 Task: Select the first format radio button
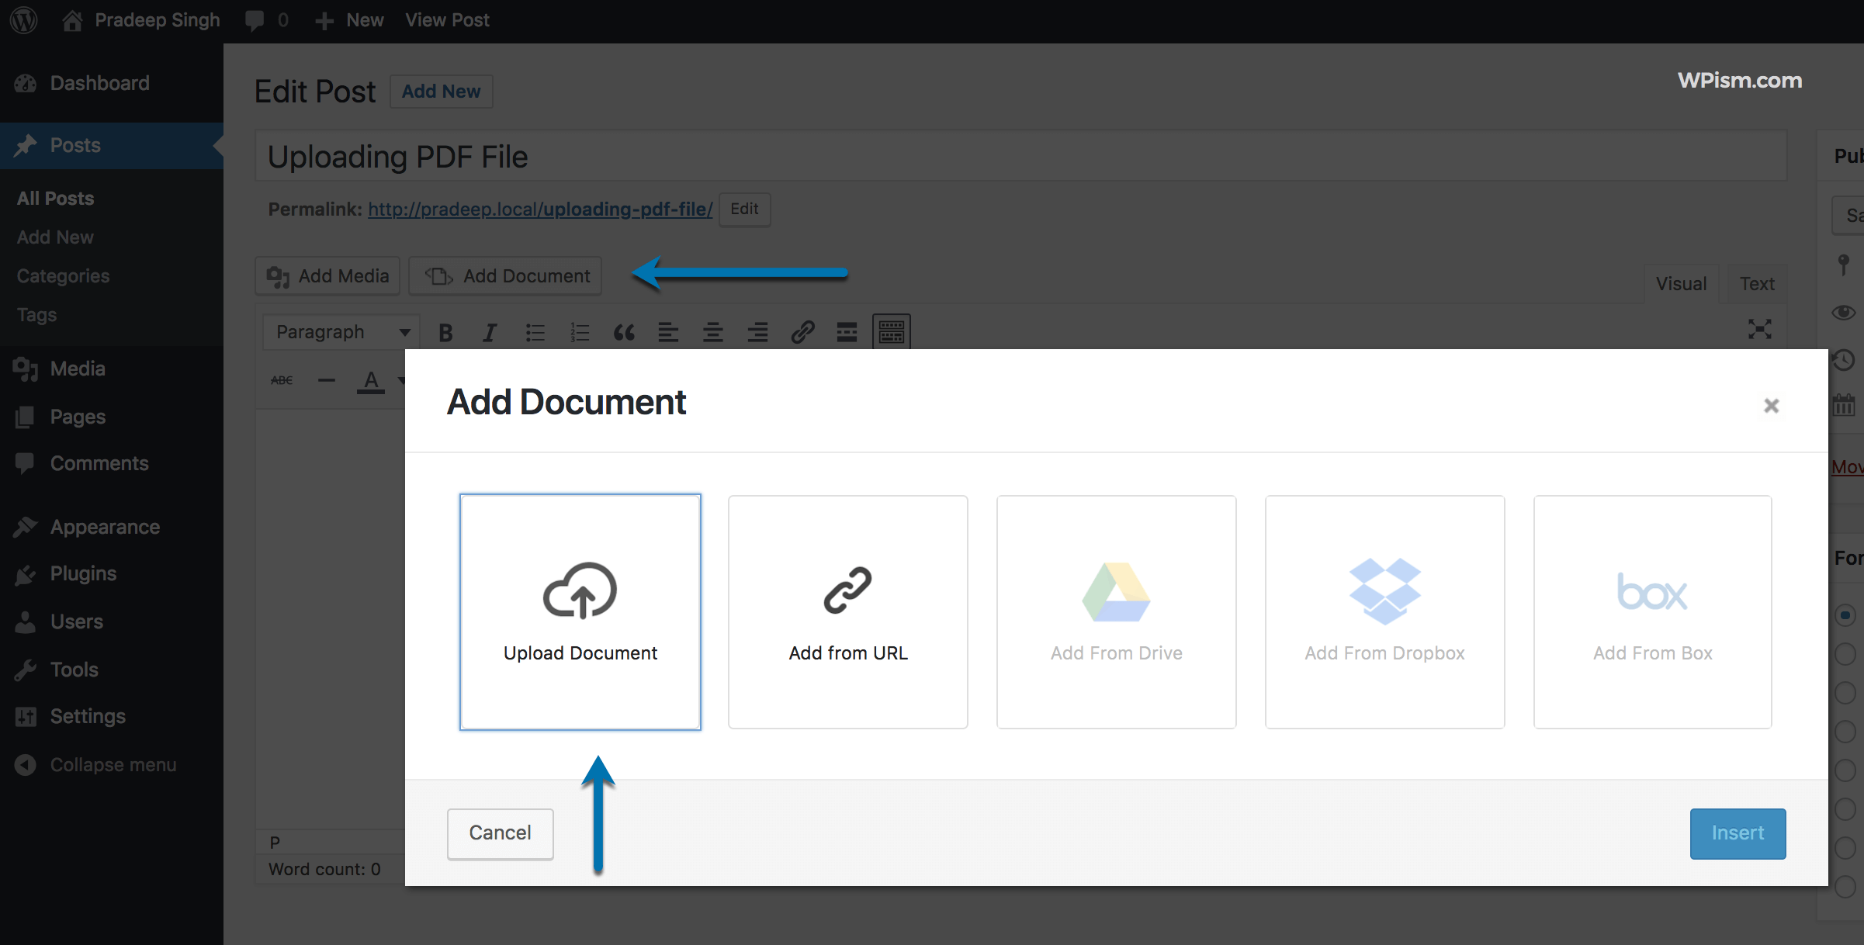1845,615
